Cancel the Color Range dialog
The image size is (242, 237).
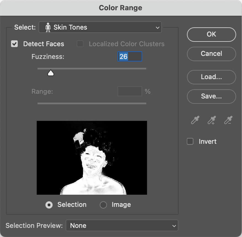[211, 54]
